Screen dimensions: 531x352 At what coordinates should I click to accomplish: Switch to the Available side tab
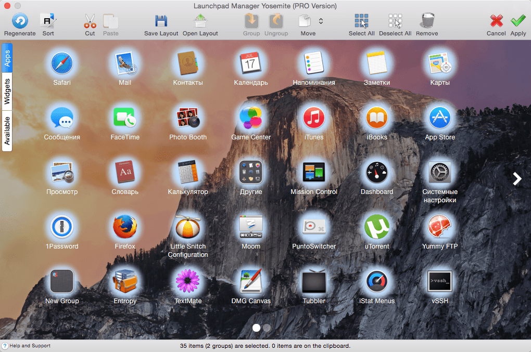(x=7, y=131)
